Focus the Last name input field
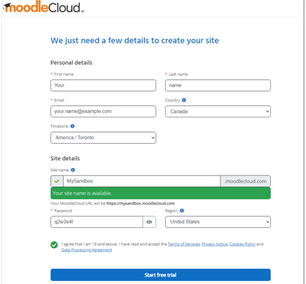Screen dimensions: 306x284 point(218,86)
